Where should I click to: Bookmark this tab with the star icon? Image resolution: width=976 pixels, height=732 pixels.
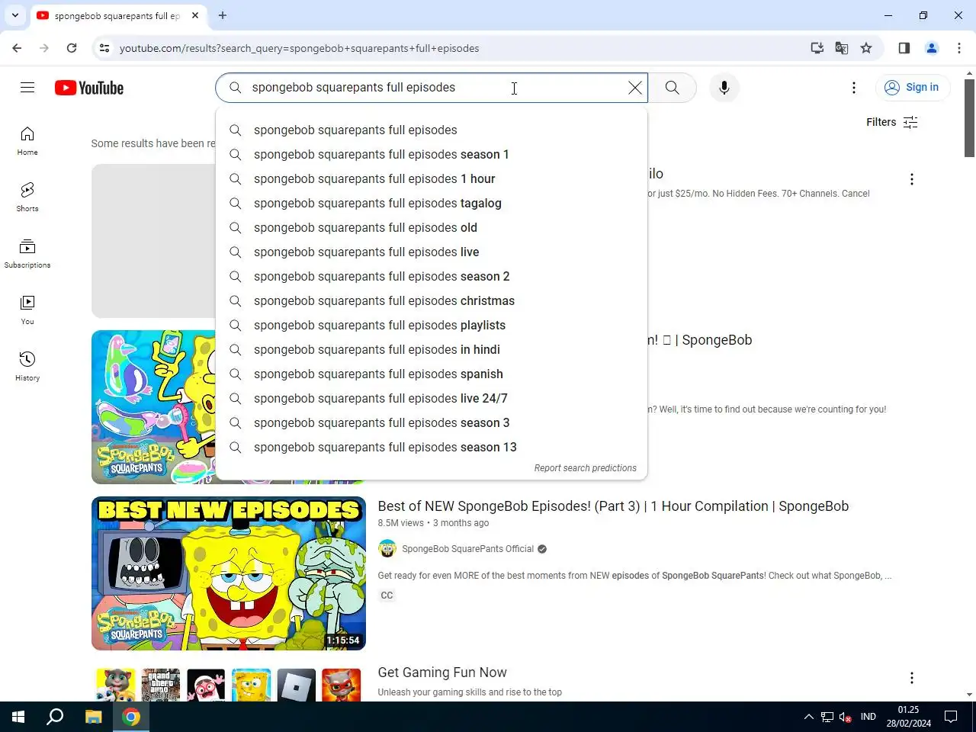pos(866,48)
